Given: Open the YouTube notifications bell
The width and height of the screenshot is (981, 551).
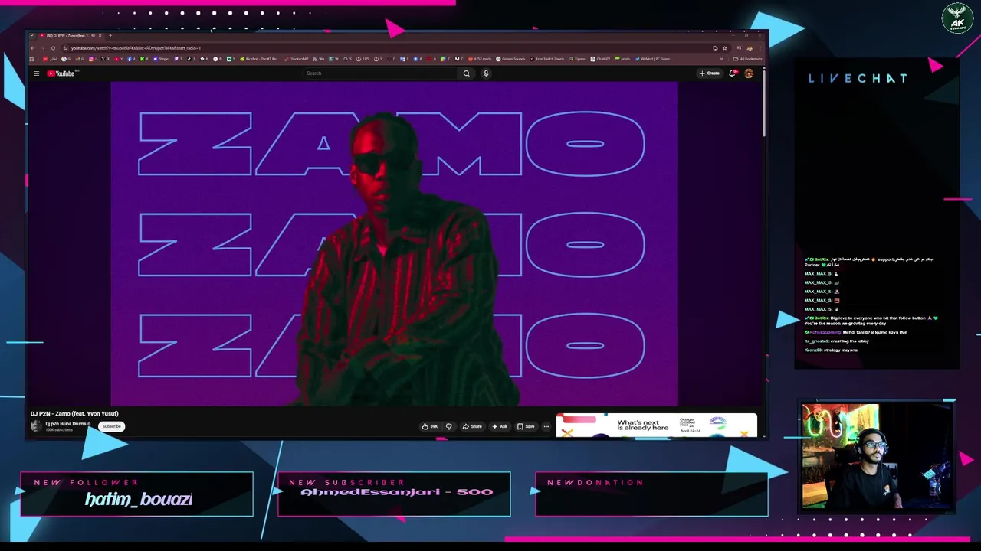Looking at the screenshot, I should (x=733, y=73).
